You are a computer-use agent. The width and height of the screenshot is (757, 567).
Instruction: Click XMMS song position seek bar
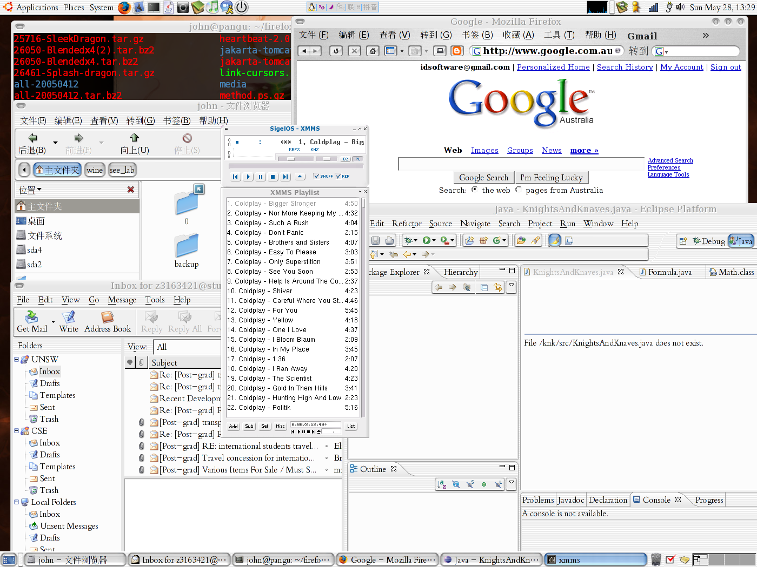295,166
